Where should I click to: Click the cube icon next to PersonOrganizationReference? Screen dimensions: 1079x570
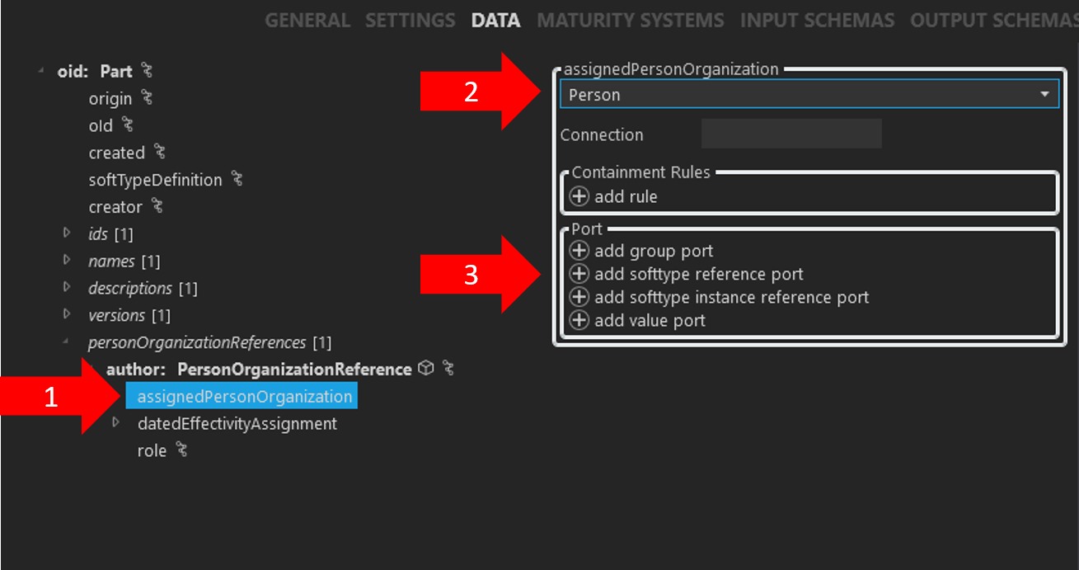coord(425,369)
